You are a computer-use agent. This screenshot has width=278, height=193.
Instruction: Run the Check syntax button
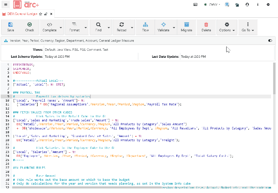pyautogui.click(x=30, y=27)
